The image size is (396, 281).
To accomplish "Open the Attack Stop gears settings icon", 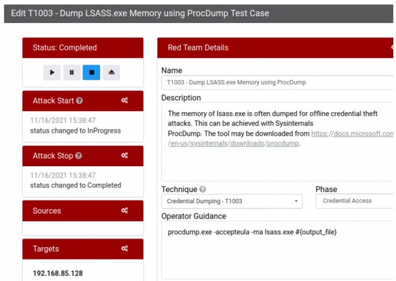I will coord(125,156).
